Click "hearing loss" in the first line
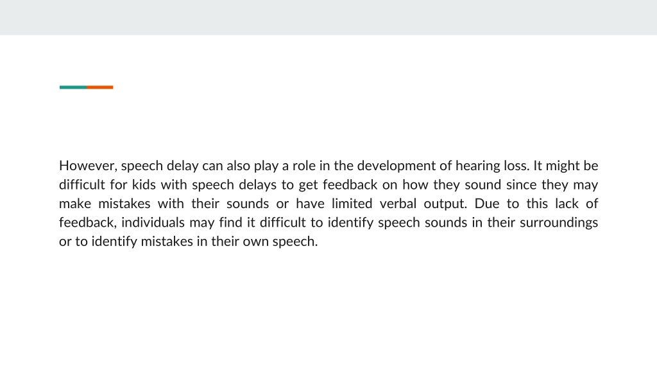Screen dimensions: 657x370 (492, 166)
